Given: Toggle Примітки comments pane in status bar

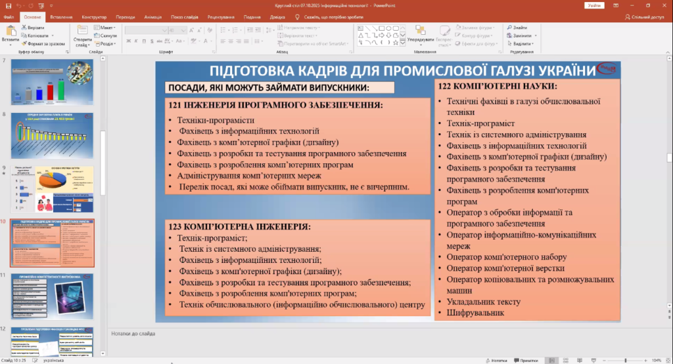Looking at the screenshot, I should [526, 360].
